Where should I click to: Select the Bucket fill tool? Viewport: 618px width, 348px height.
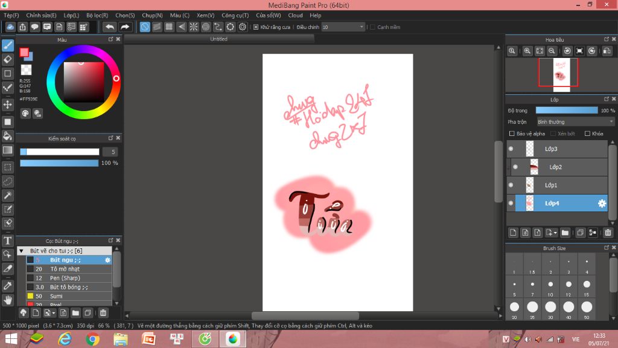(x=7, y=136)
